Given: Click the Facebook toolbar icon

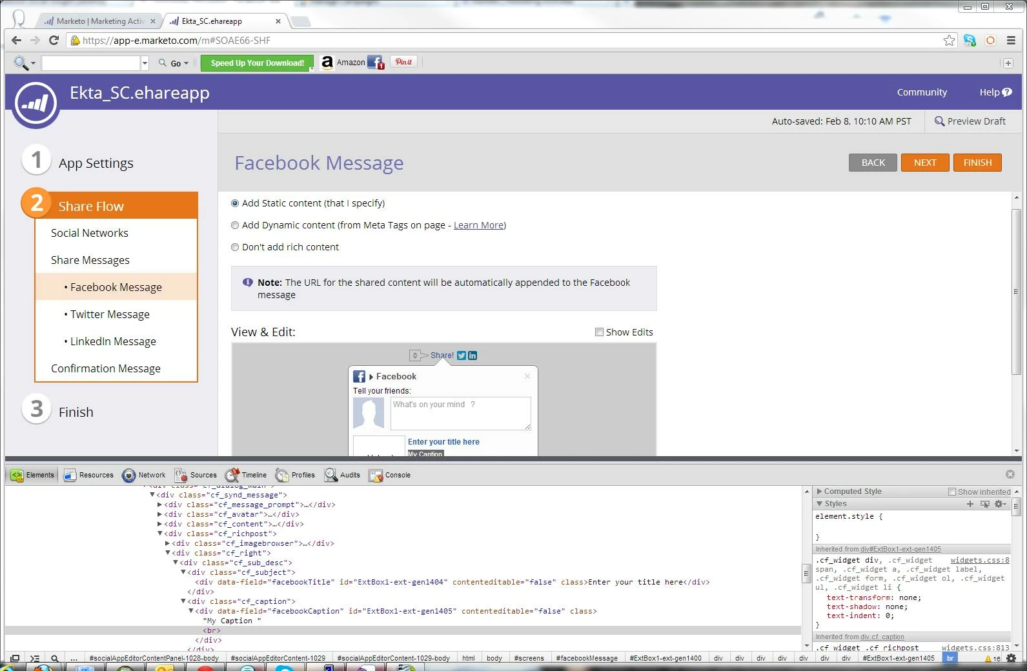Looking at the screenshot, I should [375, 63].
